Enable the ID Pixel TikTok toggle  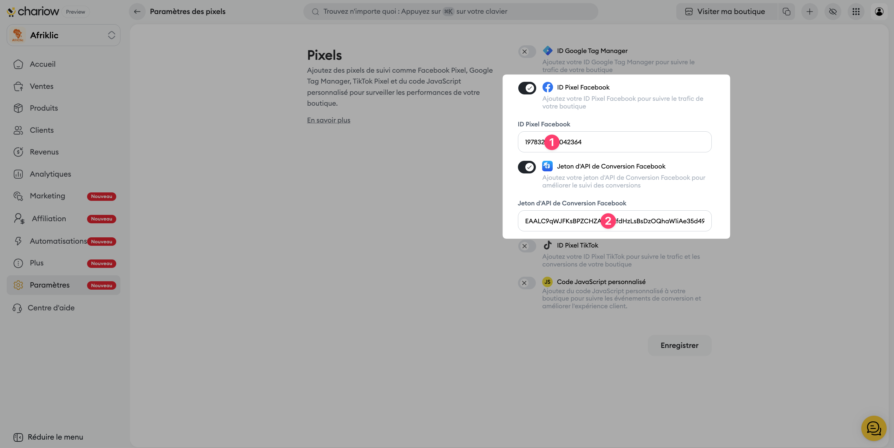527,246
